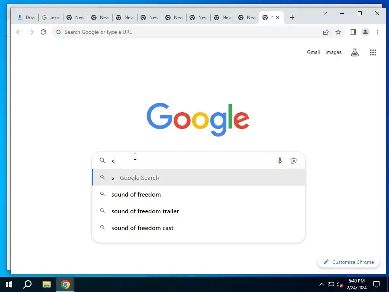Close the active tab

click(x=278, y=17)
